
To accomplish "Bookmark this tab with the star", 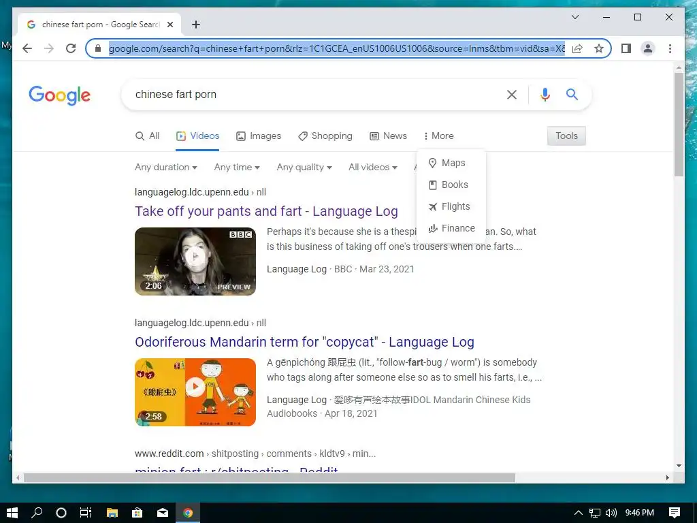I will pyautogui.click(x=599, y=48).
